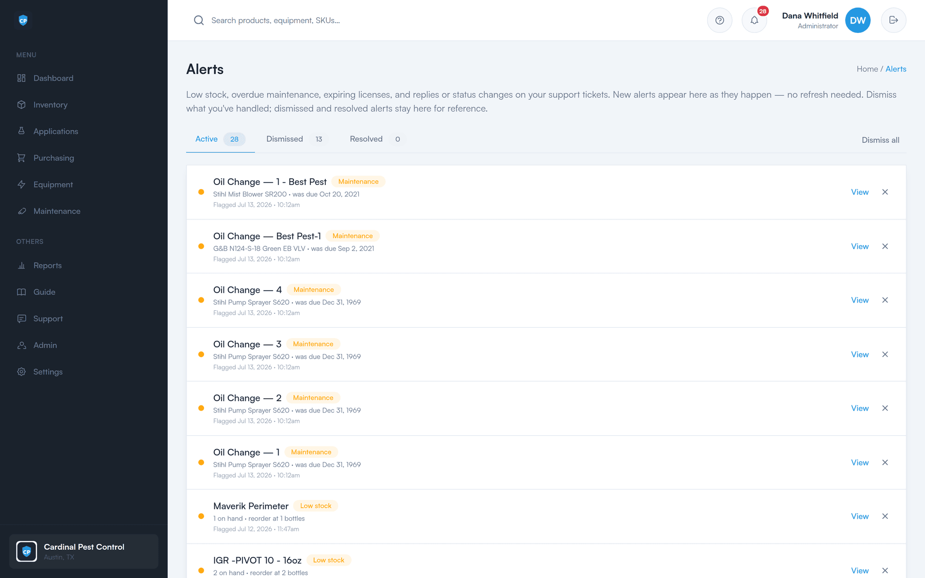Open Reports label in sidebar
The height and width of the screenshot is (578, 925).
47,266
